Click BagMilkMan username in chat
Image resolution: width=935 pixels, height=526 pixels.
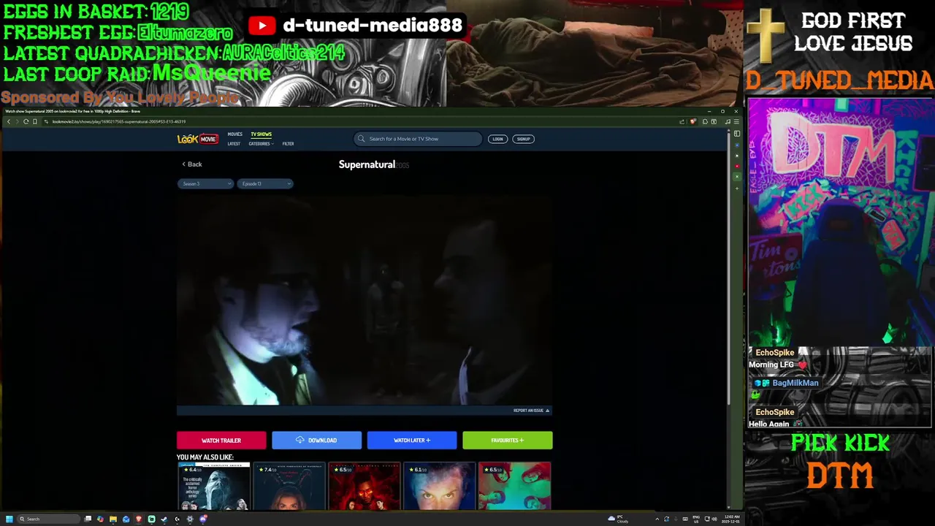pyautogui.click(x=795, y=383)
